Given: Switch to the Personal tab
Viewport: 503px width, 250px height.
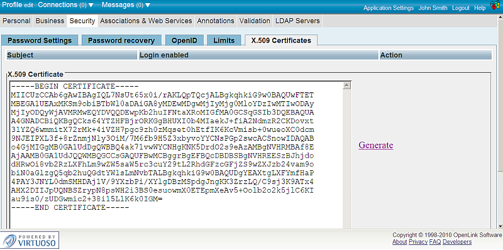Looking at the screenshot, I should (x=16, y=21).
